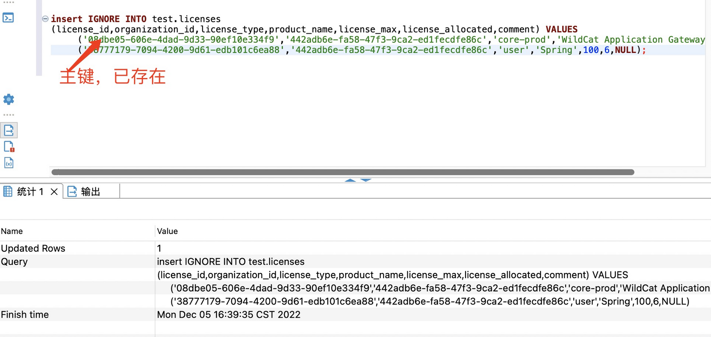Select the Finish time value cell
Image resolution: width=711 pixels, height=337 pixels.
click(229, 314)
